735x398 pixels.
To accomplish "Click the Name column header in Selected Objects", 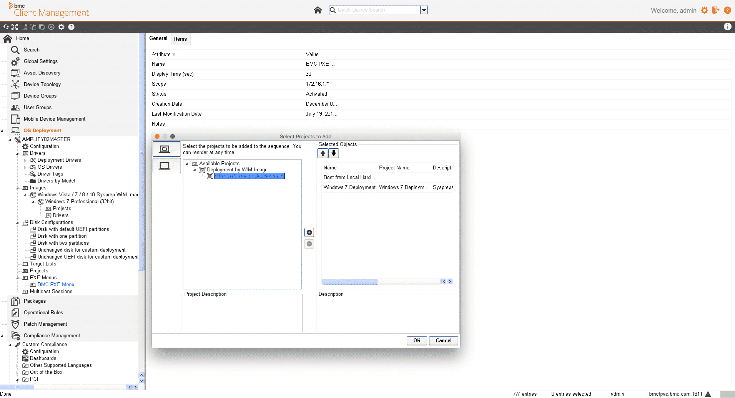I will tap(330, 167).
